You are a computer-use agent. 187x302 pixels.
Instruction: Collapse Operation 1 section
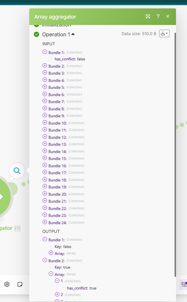coord(73,34)
